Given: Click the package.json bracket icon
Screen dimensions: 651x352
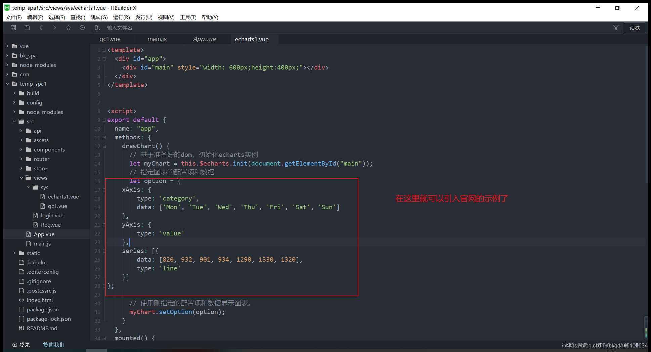Looking at the screenshot, I should pyautogui.click(x=21, y=309).
